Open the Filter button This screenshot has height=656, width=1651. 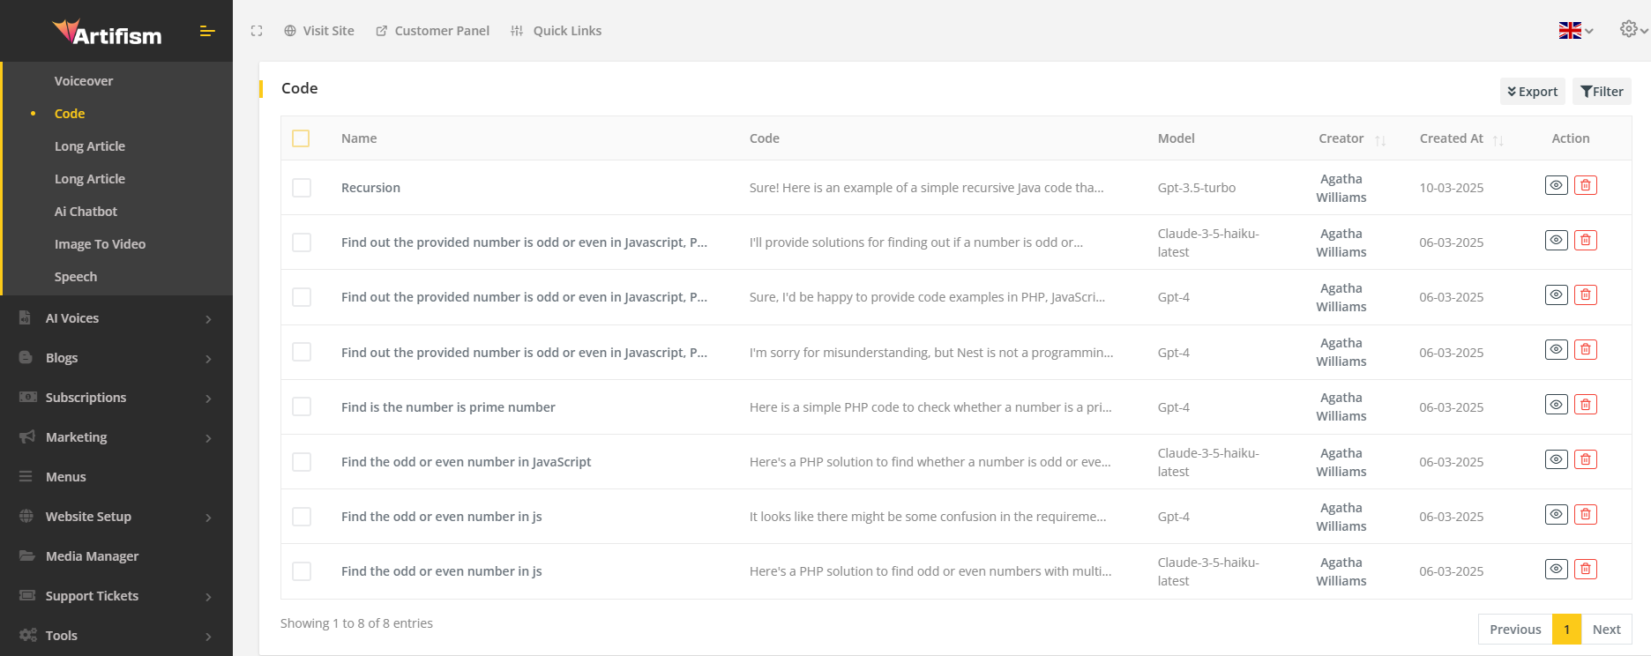[x=1602, y=92]
